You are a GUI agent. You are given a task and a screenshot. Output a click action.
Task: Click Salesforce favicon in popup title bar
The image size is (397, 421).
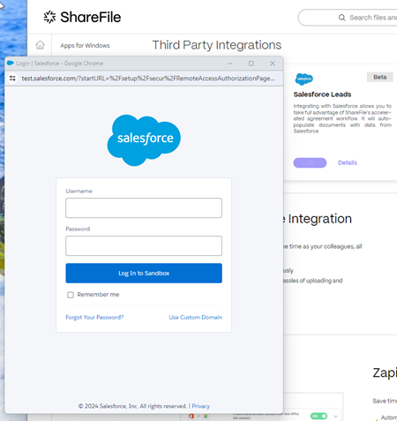point(11,63)
